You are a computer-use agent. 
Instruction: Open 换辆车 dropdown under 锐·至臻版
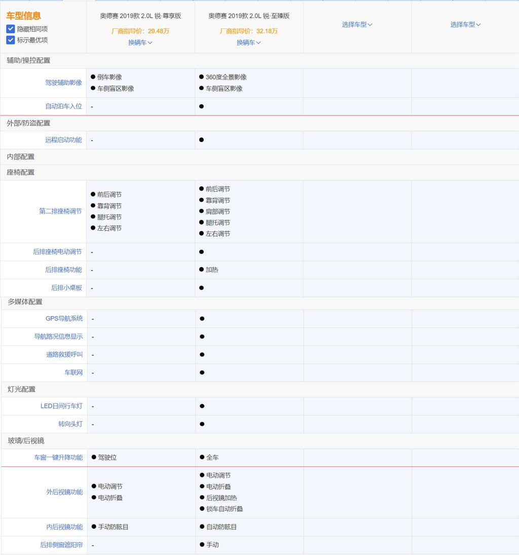coord(248,43)
